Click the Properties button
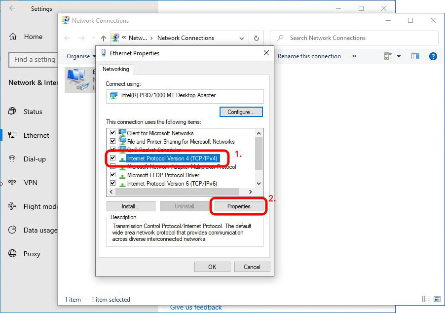This screenshot has width=445, height=313. (239, 206)
